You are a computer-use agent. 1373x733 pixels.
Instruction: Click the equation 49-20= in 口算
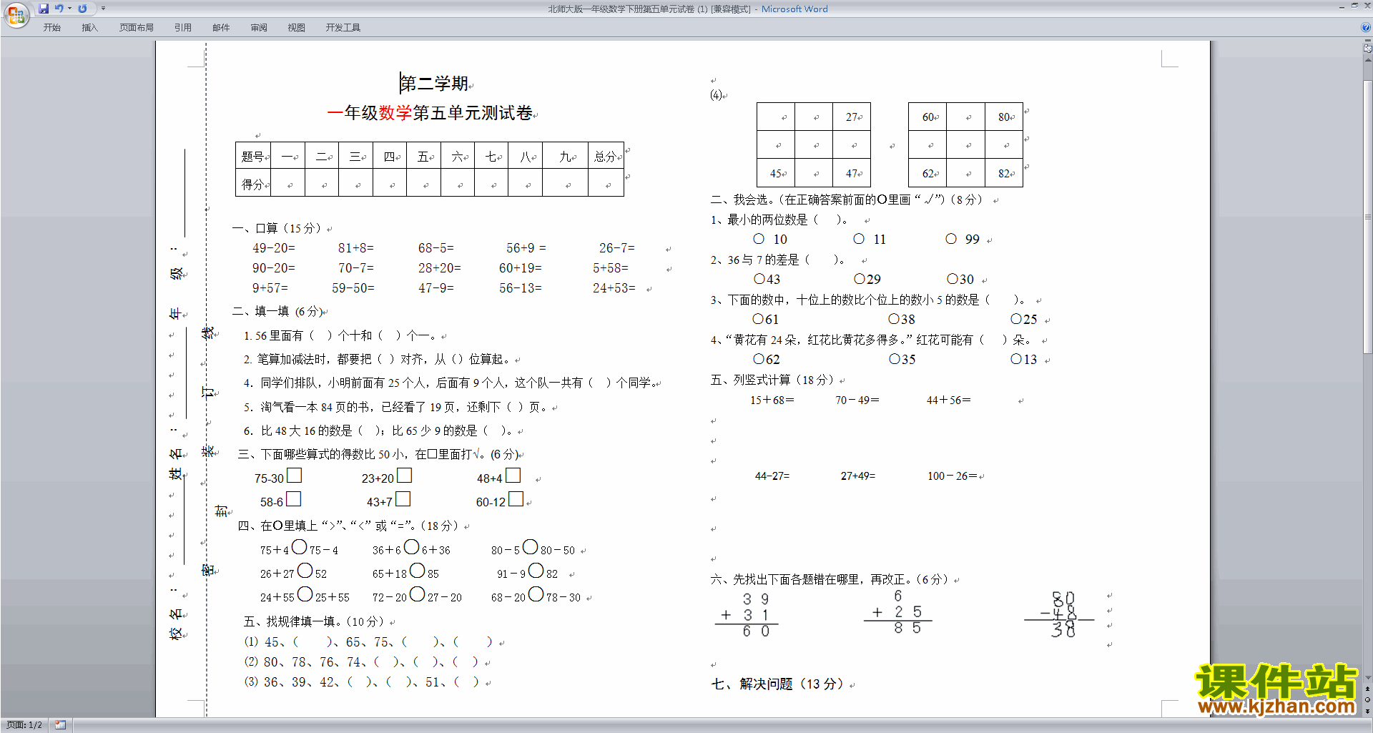[x=273, y=248]
